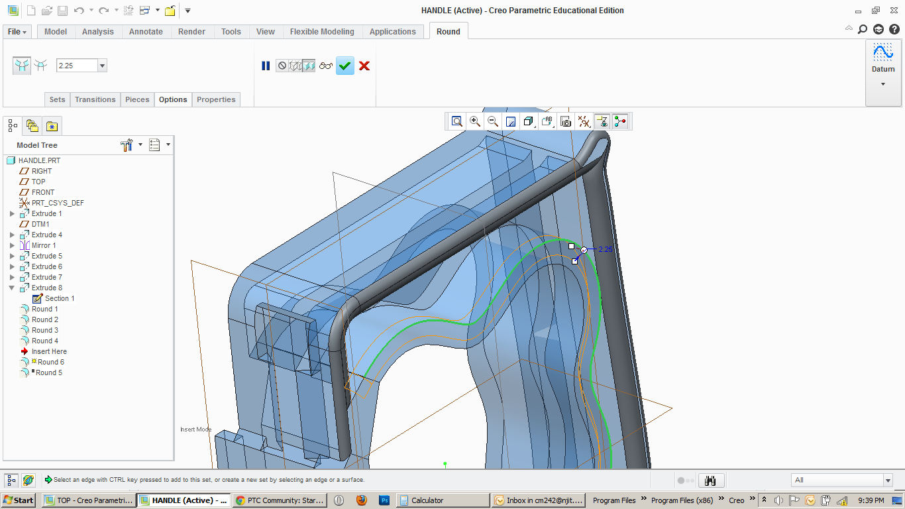Open the round radius value dropdown
This screenshot has height=509, width=905.
coord(102,66)
